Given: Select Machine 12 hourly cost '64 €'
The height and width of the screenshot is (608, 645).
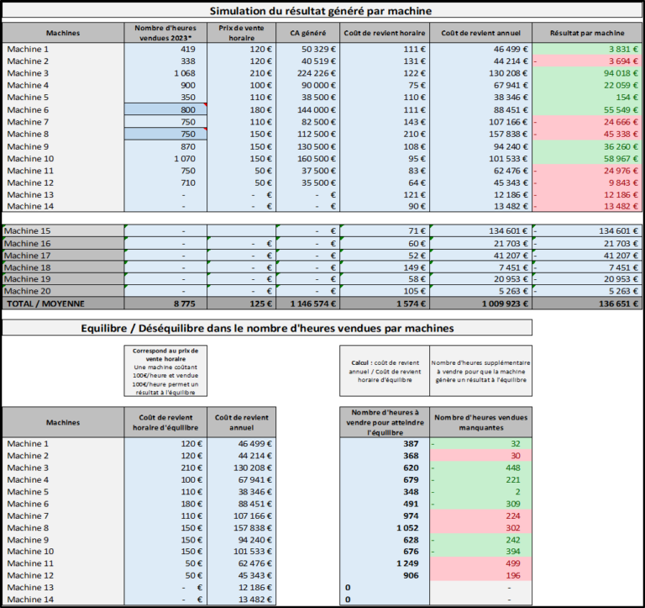Looking at the screenshot, I should pos(385,182).
